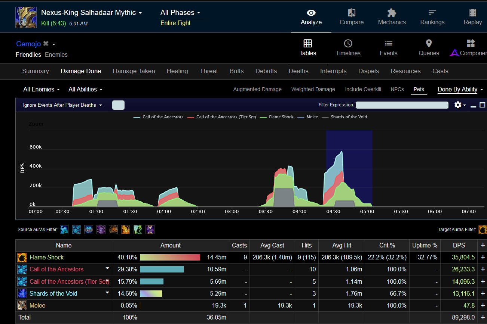Expand Call of the Ancestors row
Image resolution: width=487 pixels, height=324 pixels.
click(x=107, y=268)
